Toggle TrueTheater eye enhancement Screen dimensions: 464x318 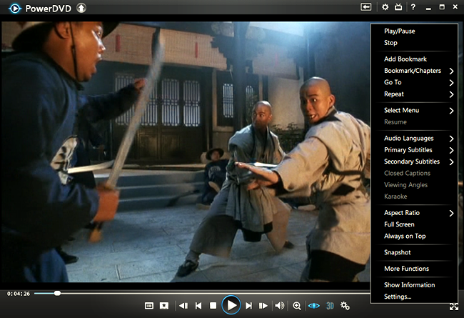pyautogui.click(x=313, y=306)
